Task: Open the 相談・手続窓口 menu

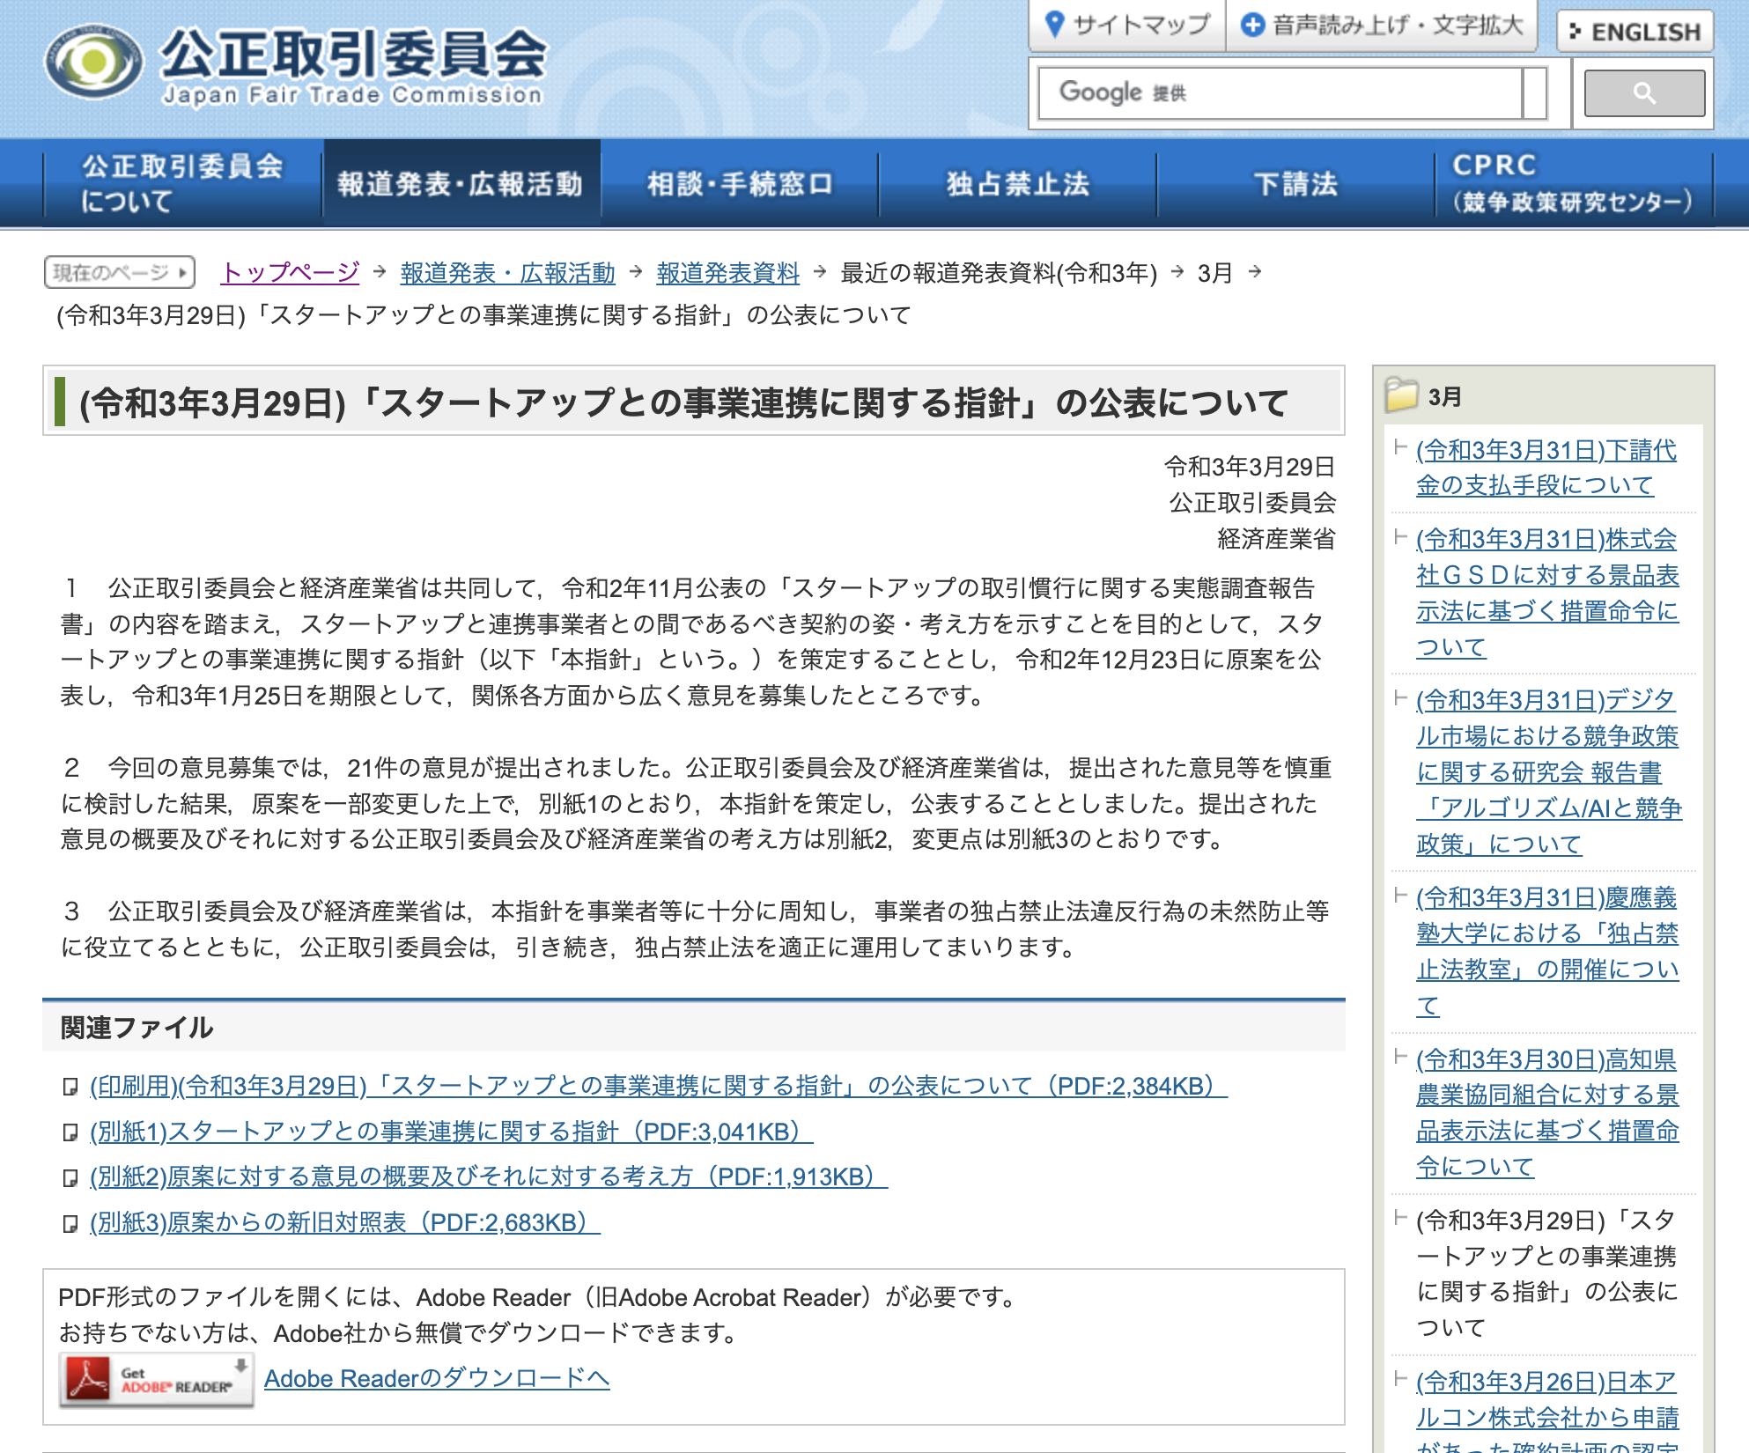Action: point(740,183)
